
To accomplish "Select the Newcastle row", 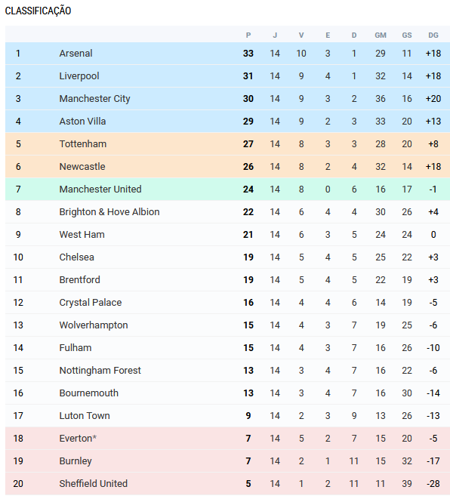I will click(x=227, y=166).
